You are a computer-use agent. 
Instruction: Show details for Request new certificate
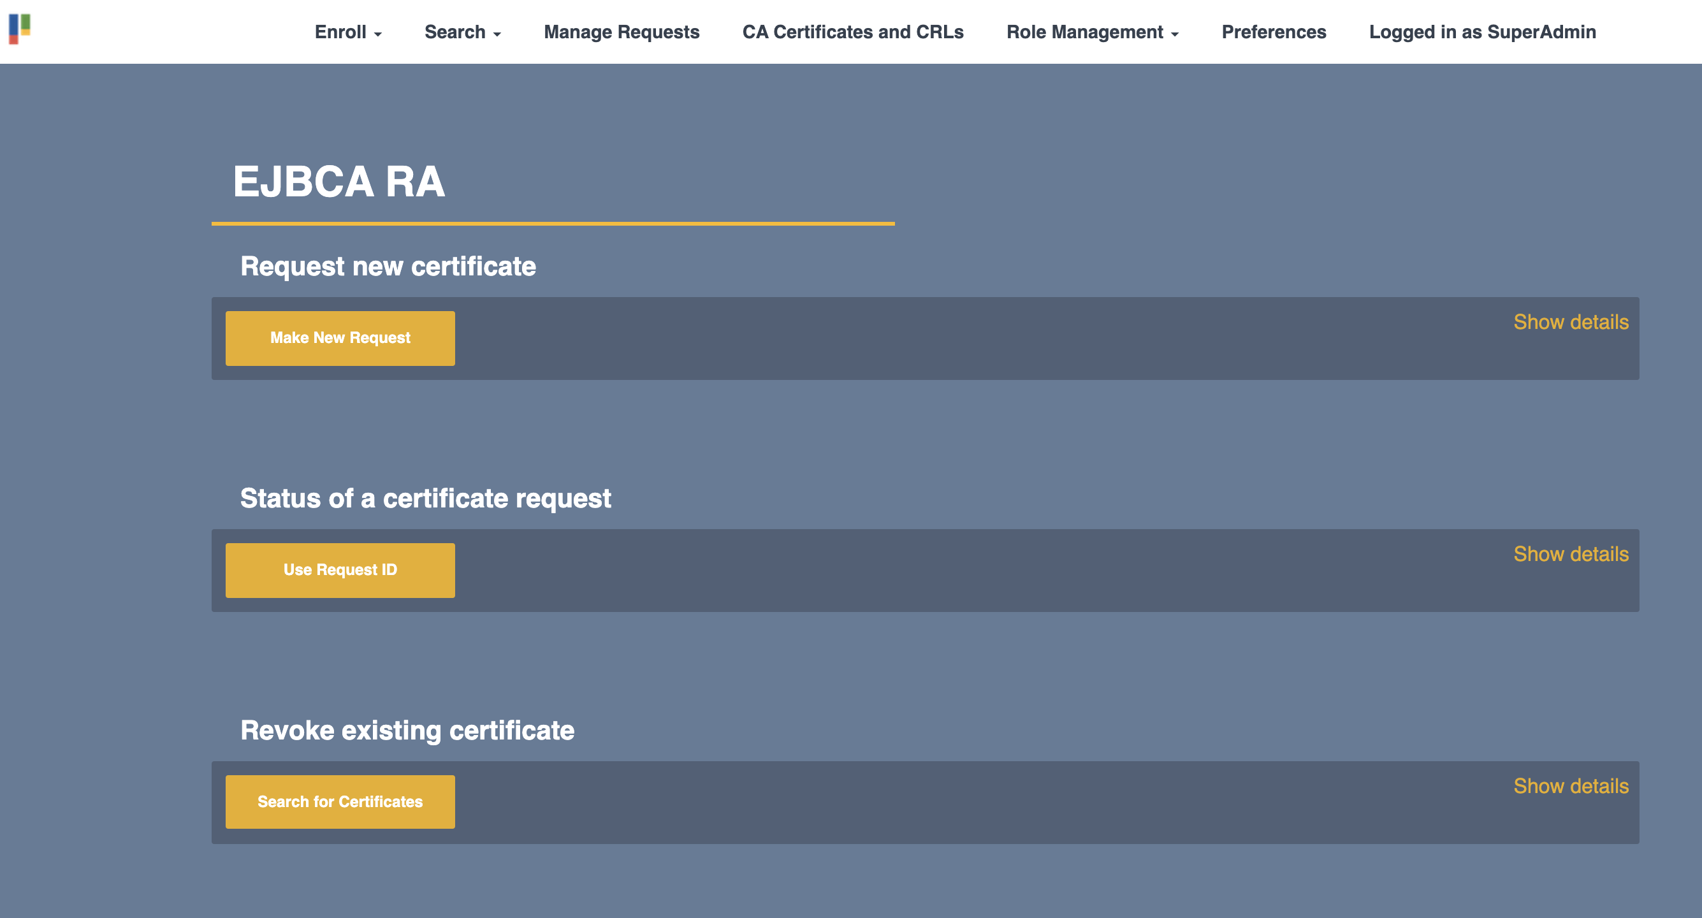click(1571, 322)
